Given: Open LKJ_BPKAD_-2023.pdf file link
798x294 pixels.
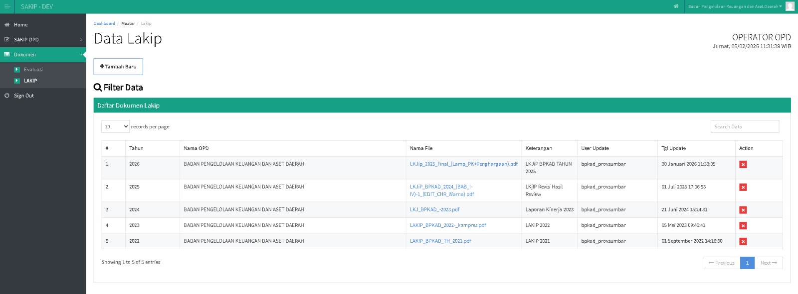Looking at the screenshot, I should (434, 210).
